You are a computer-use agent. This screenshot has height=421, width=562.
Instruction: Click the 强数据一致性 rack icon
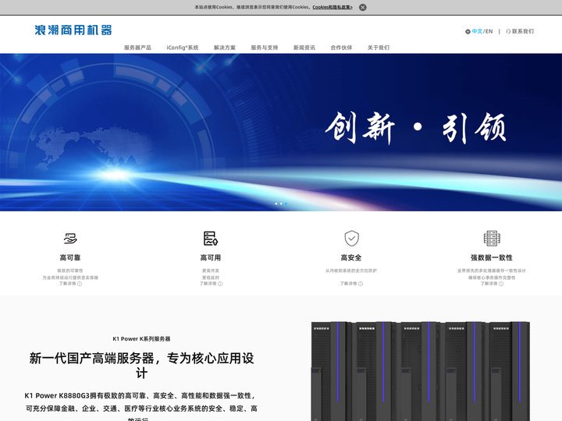492,239
